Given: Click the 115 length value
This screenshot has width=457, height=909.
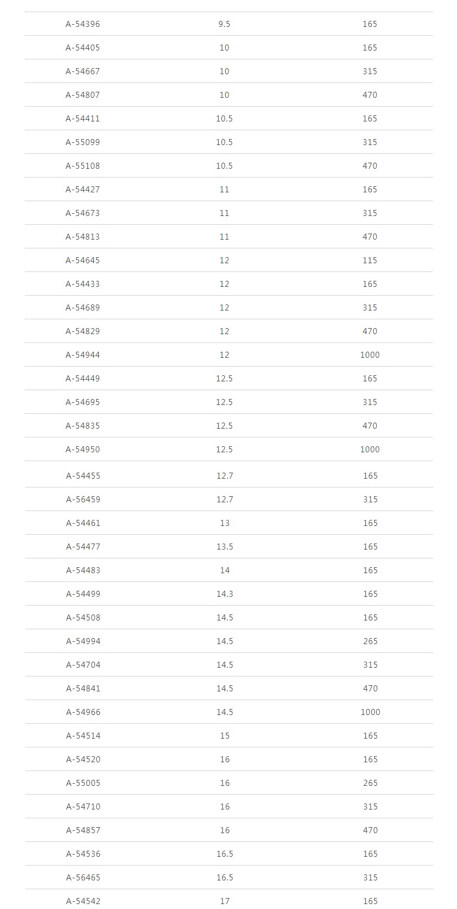Looking at the screenshot, I should (x=370, y=260).
